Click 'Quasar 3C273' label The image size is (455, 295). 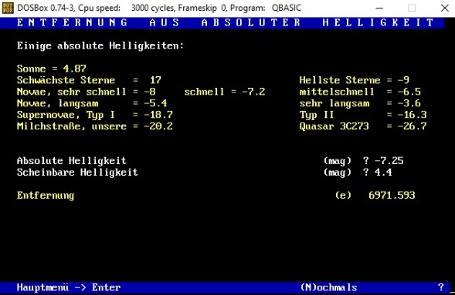[x=334, y=126]
